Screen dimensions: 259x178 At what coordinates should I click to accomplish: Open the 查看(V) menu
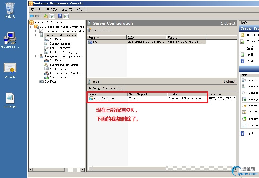(x=67, y=9)
